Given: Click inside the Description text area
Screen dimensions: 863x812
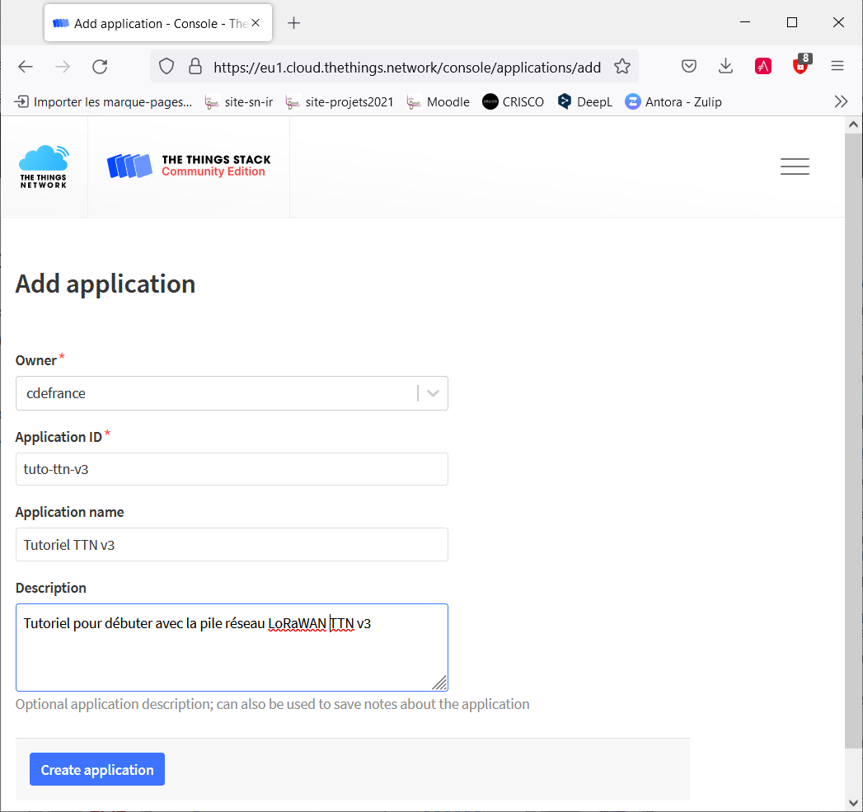Looking at the screenshot, I should 232,647.
